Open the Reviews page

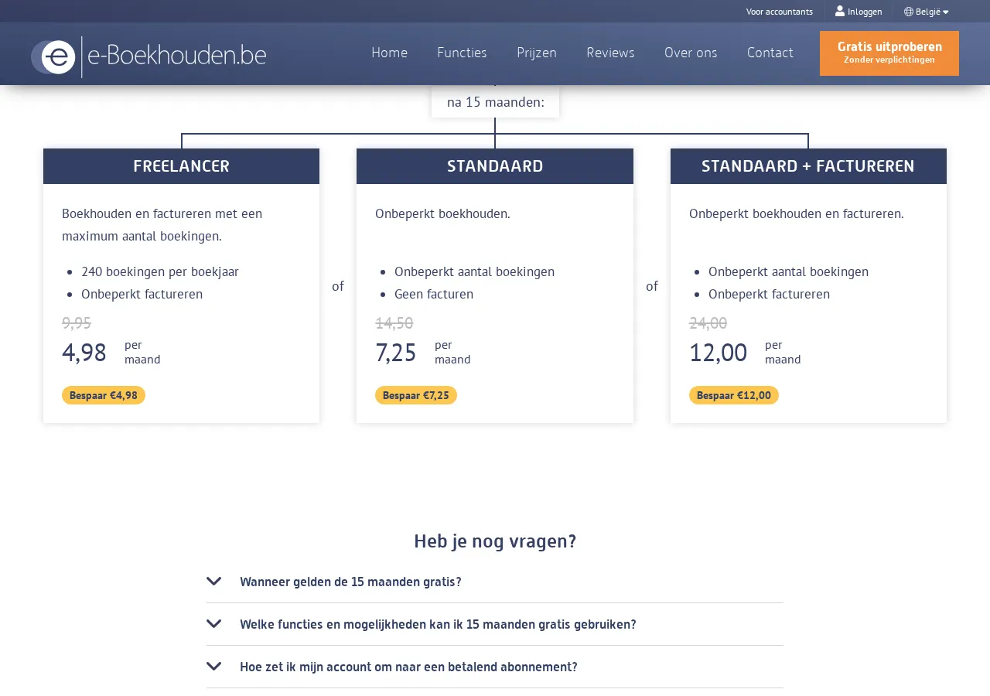[610, 53]
